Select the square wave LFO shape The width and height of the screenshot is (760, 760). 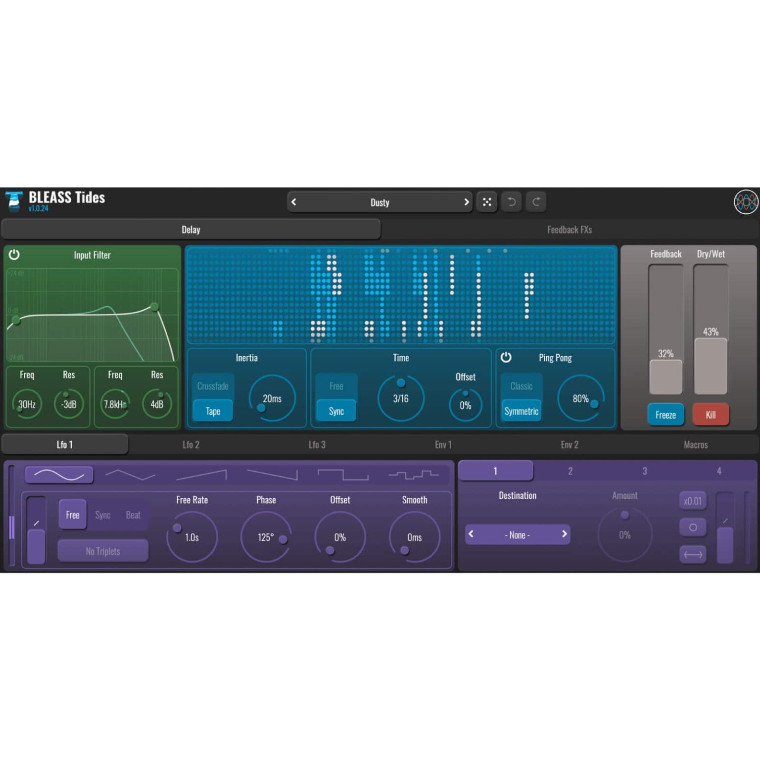[x=343, y=475]
